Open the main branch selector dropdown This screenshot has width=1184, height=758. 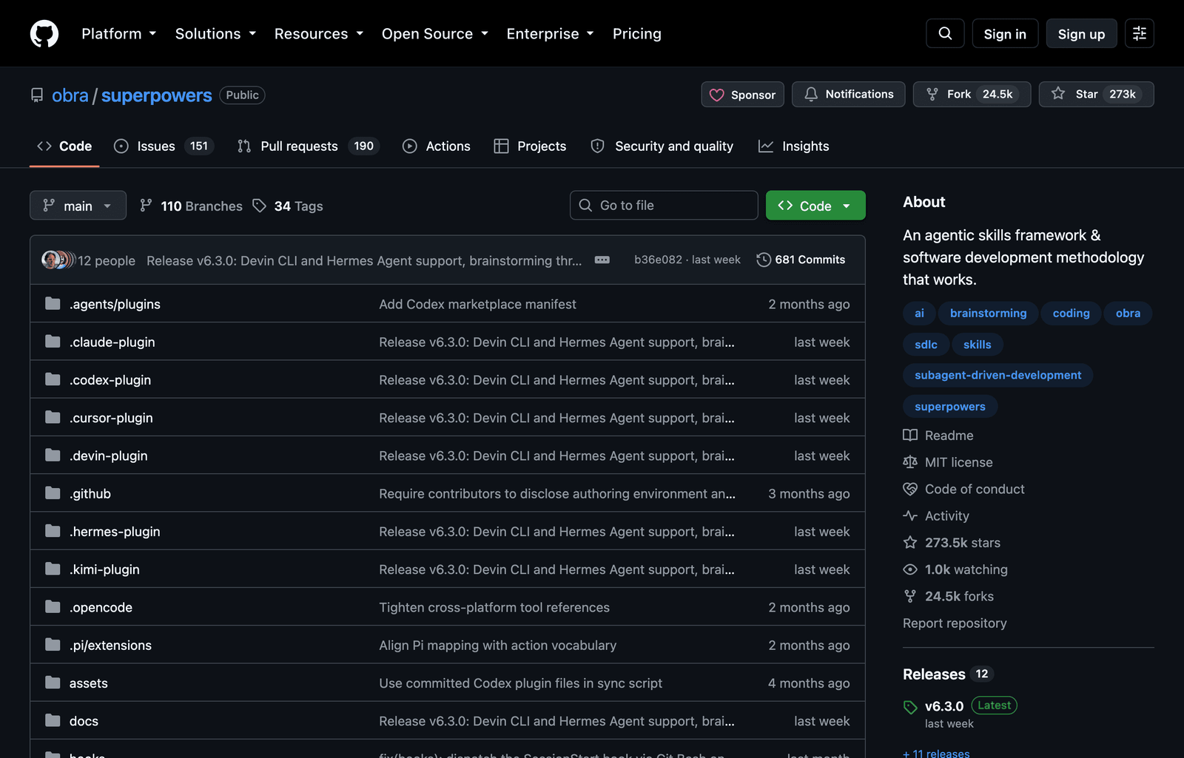click(78, 206)
